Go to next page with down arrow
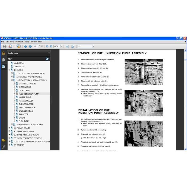The width and height of the screenshot is (187, 187). pyautogui.click(x=30, y=46)
